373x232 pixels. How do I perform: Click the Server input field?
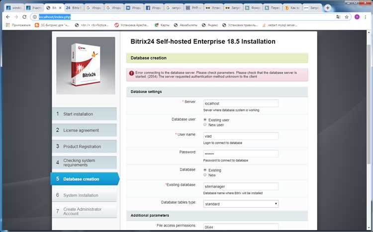coord(241,104)
